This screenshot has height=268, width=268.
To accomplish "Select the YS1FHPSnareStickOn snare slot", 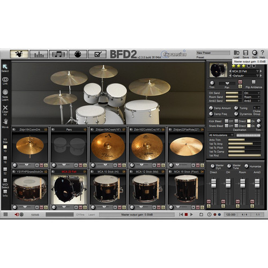I will (x=30, y=189).
